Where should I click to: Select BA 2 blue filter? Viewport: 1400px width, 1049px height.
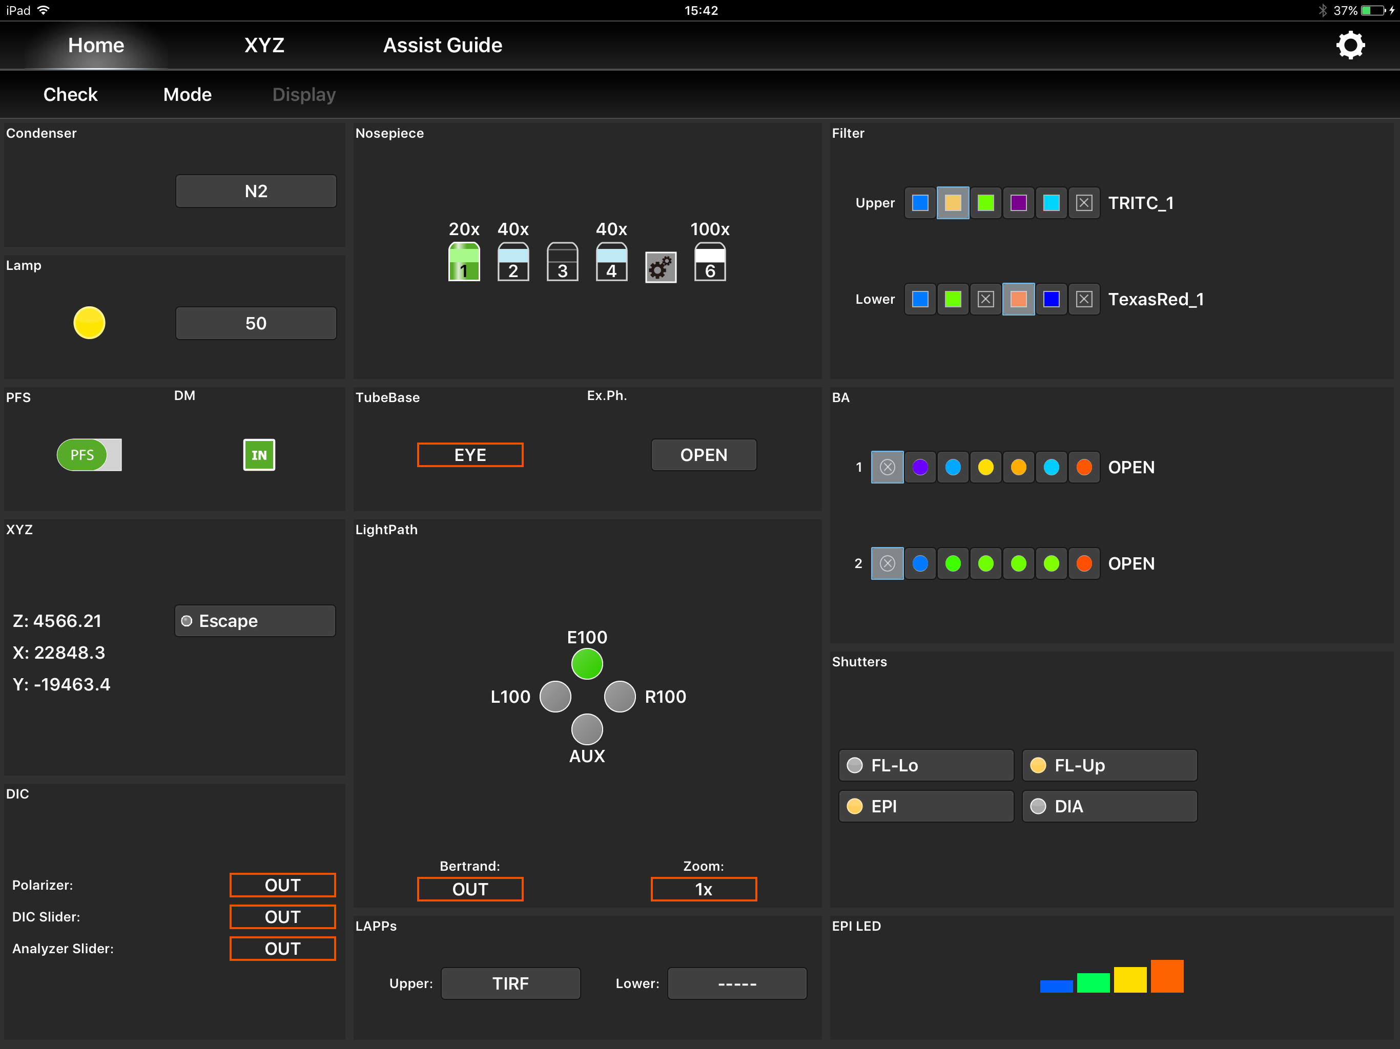[920, 563]
